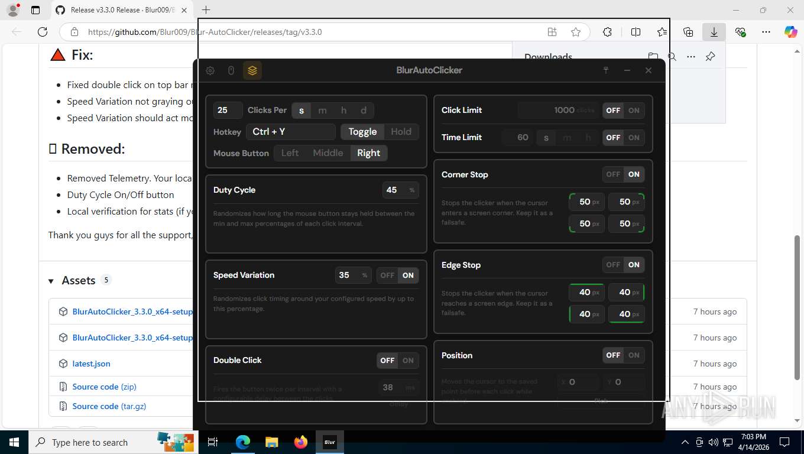Add this page to favorites star
Screen dimensions: 804x454
(576, 32)
